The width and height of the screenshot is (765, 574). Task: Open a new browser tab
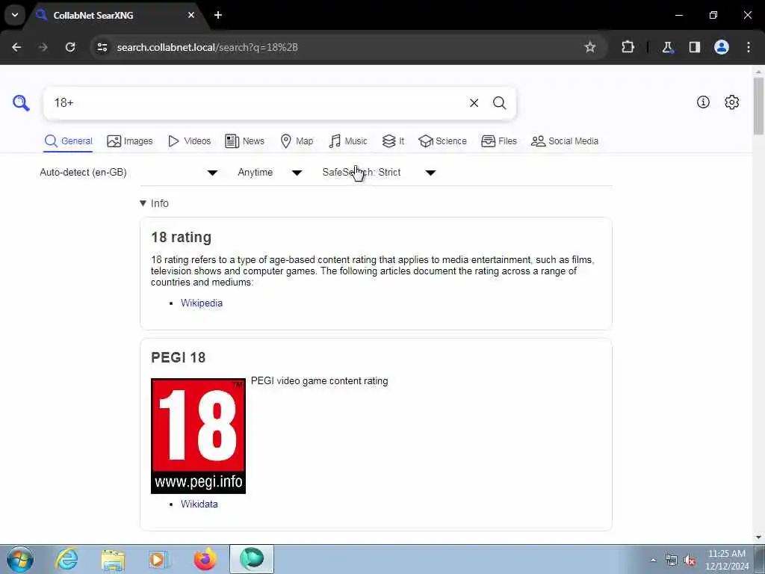[218, 15]
